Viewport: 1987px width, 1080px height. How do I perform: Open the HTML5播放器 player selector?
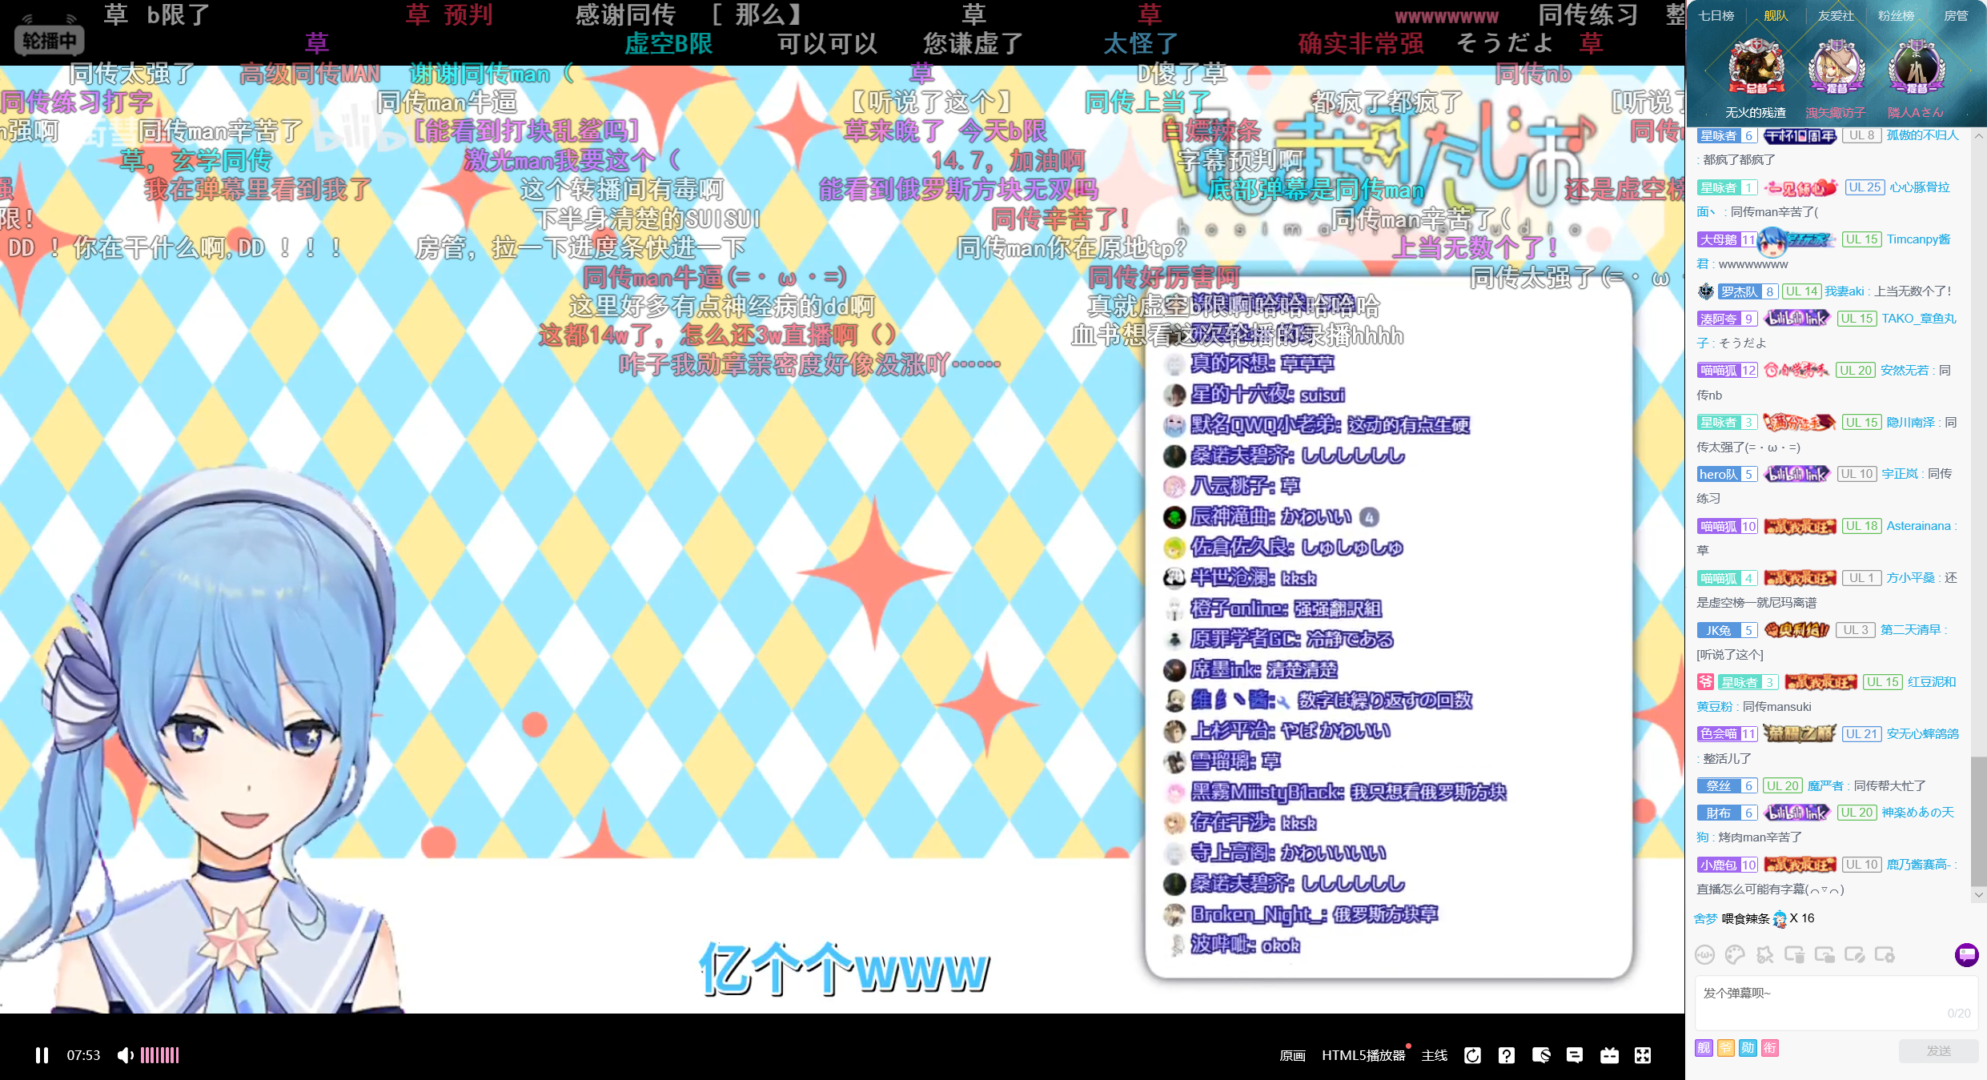point(1363,1055)
